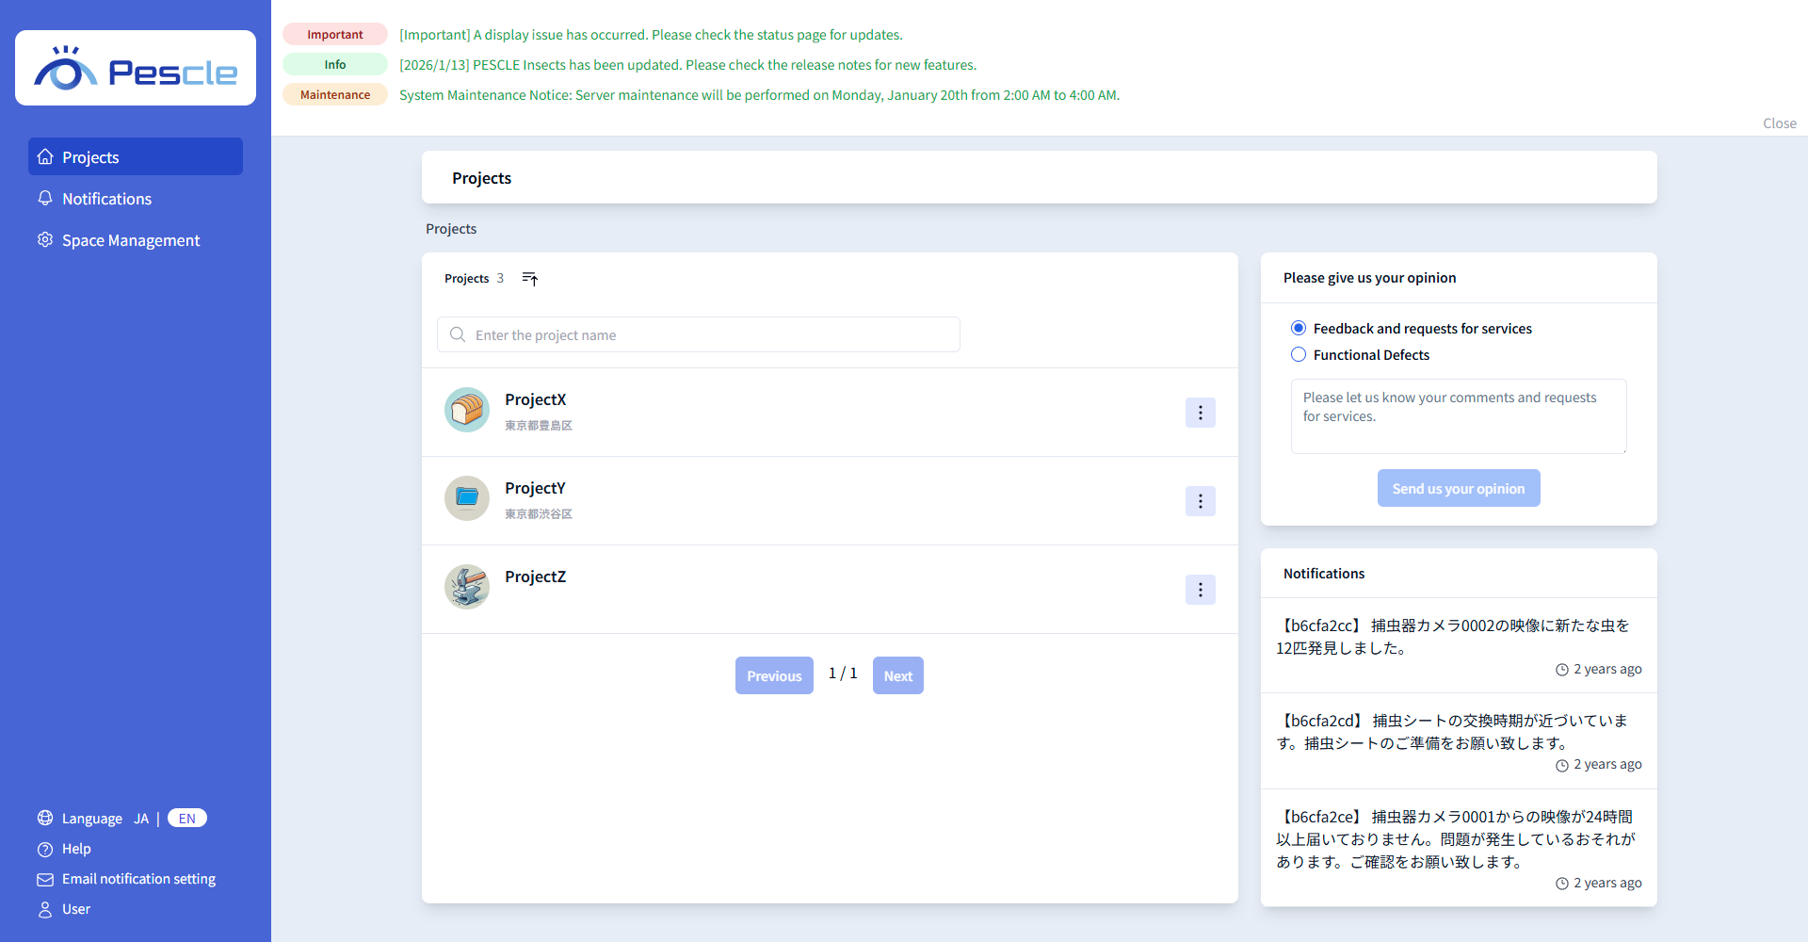Click the Pescle logo in the sidebar
The height and width of the screenshot is (942, 1808).
[x=136, y=69]
